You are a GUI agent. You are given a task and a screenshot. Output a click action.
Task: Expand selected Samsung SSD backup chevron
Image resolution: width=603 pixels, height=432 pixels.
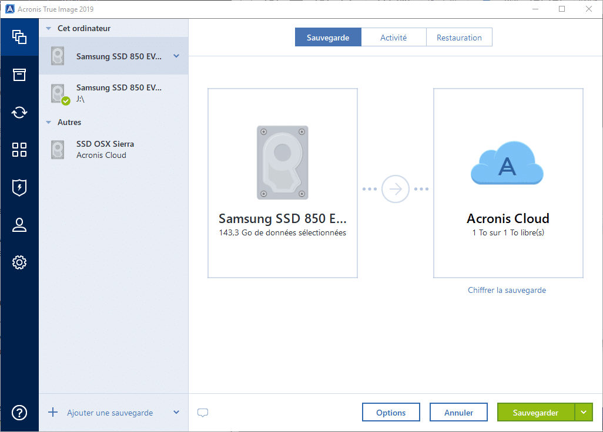pyautogui.click(x=176, y=56)
